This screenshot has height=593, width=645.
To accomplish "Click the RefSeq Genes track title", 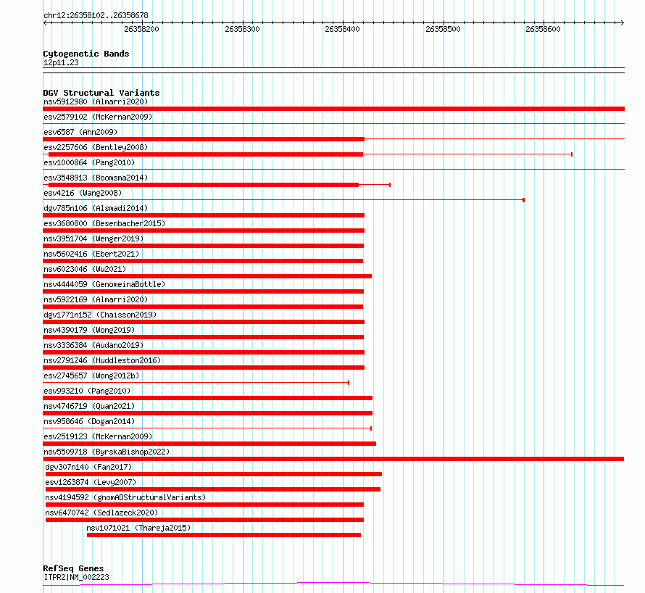I will click(x=73, y=568).
